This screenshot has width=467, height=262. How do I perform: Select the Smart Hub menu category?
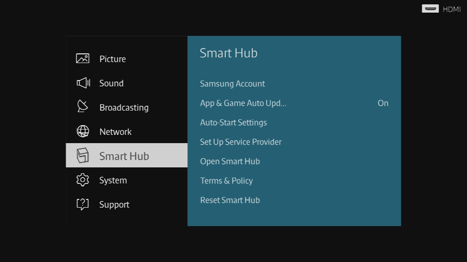(x=126, y=155)
